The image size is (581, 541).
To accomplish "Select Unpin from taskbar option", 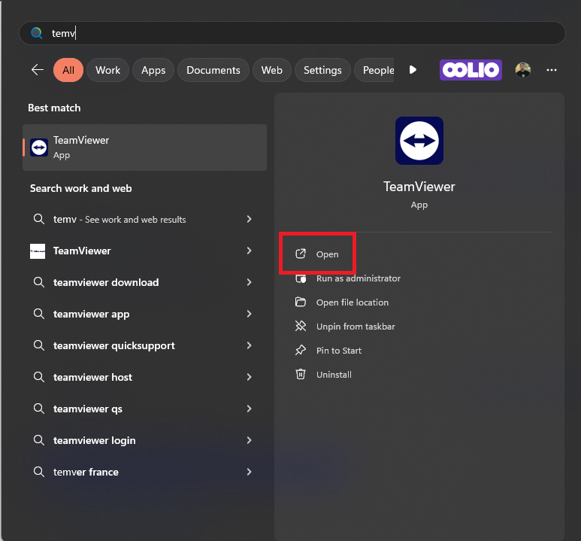I will pyautogui.click(x=355, y=327).
